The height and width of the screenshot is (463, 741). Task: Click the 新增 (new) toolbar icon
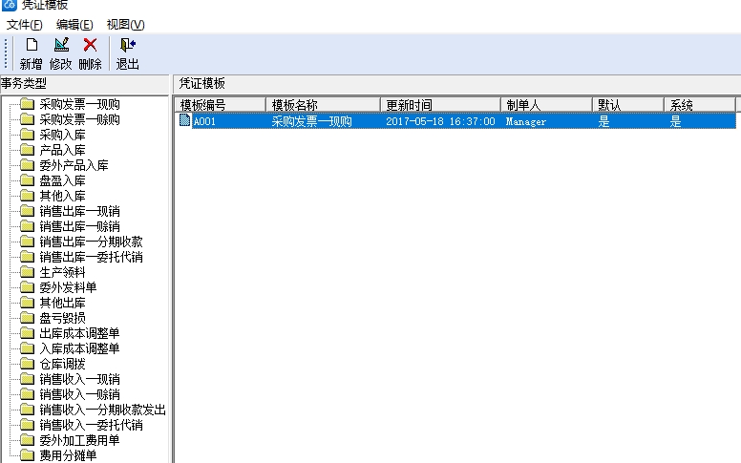[32, 46]
